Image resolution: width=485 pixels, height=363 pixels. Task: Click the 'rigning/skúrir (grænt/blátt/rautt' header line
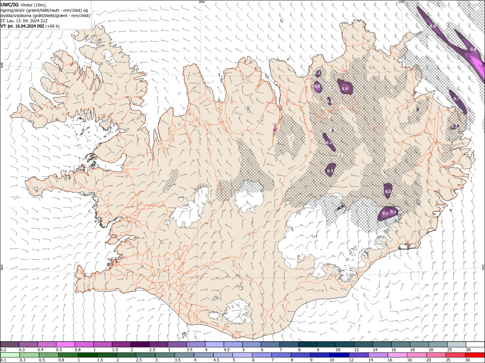[45, 10]
